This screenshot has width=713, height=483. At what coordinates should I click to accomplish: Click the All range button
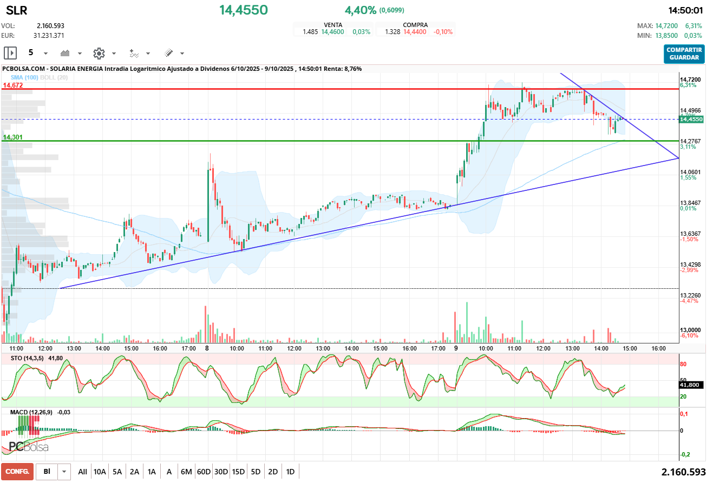point(82,472)
